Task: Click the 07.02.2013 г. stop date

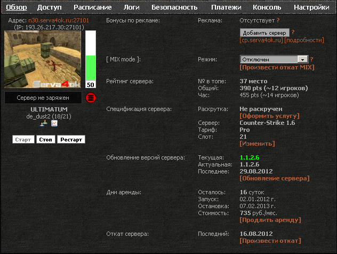Action: point(258,206)
